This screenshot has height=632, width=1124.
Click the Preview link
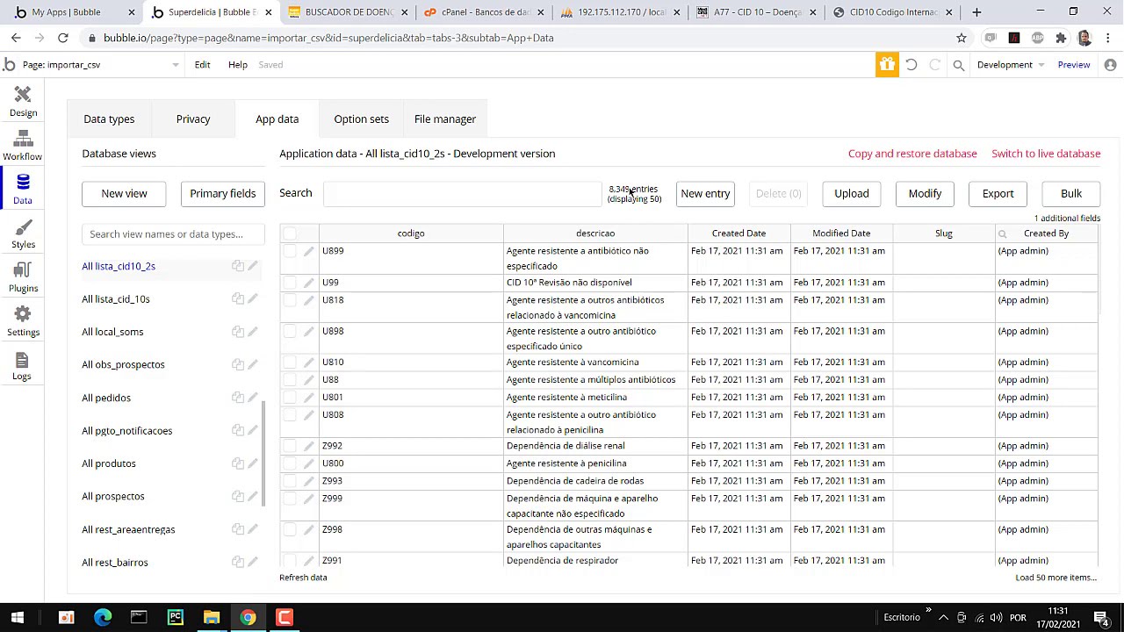pos(1074,65)
